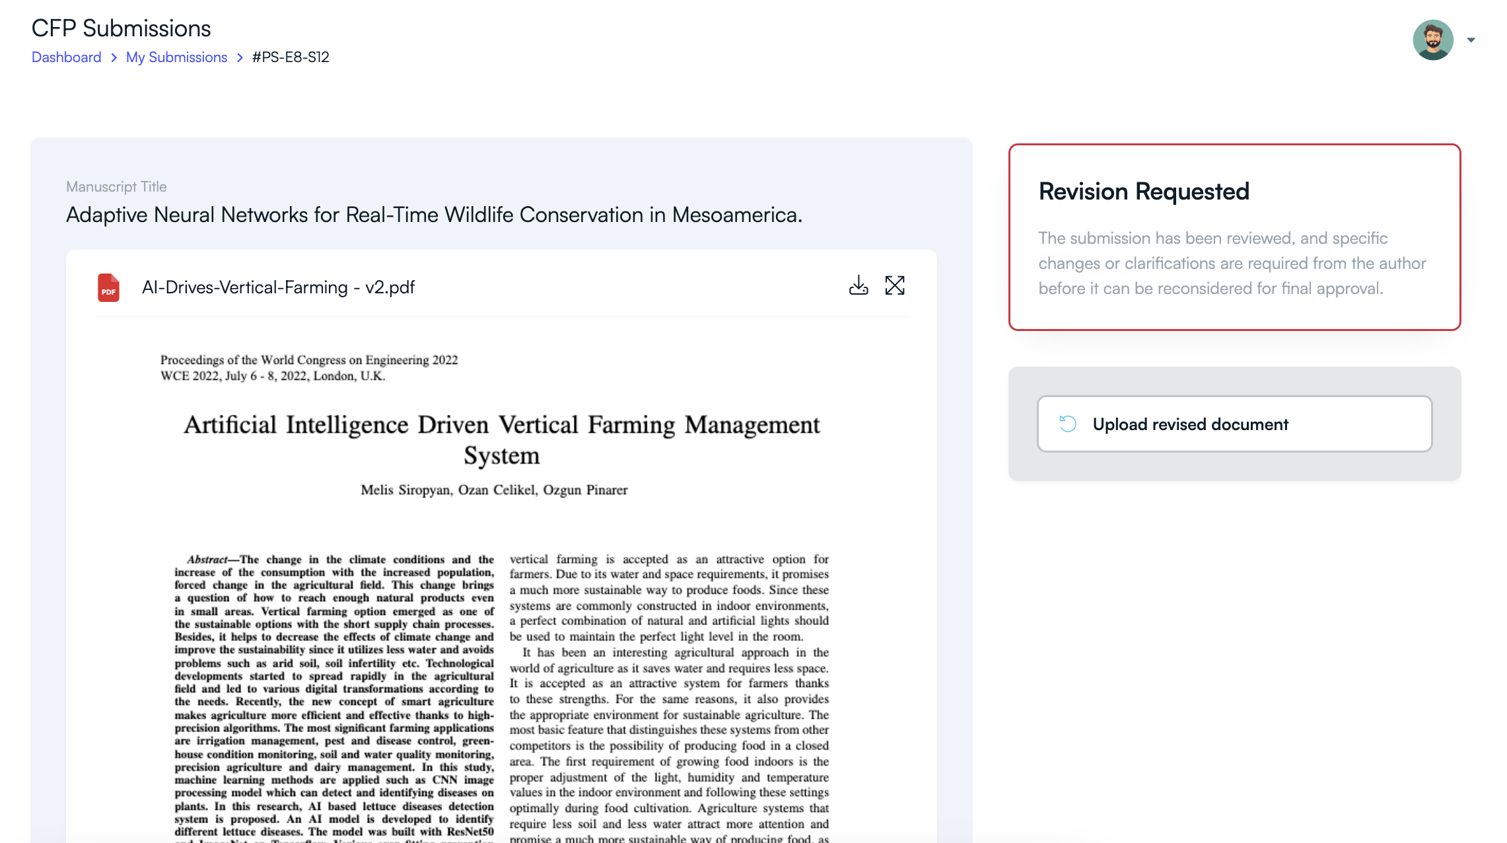
Task: Click the Revision Requested description text
Action: pos(1232,263)
